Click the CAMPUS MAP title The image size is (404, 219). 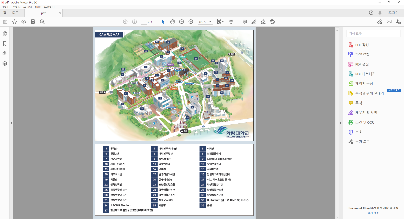coord(109,35)
